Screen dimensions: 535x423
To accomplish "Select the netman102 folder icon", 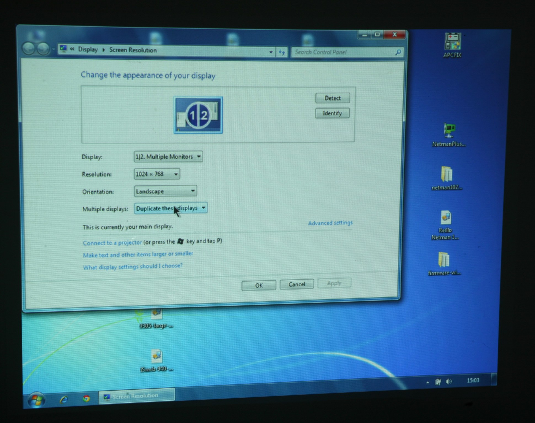I will (447, 178).
